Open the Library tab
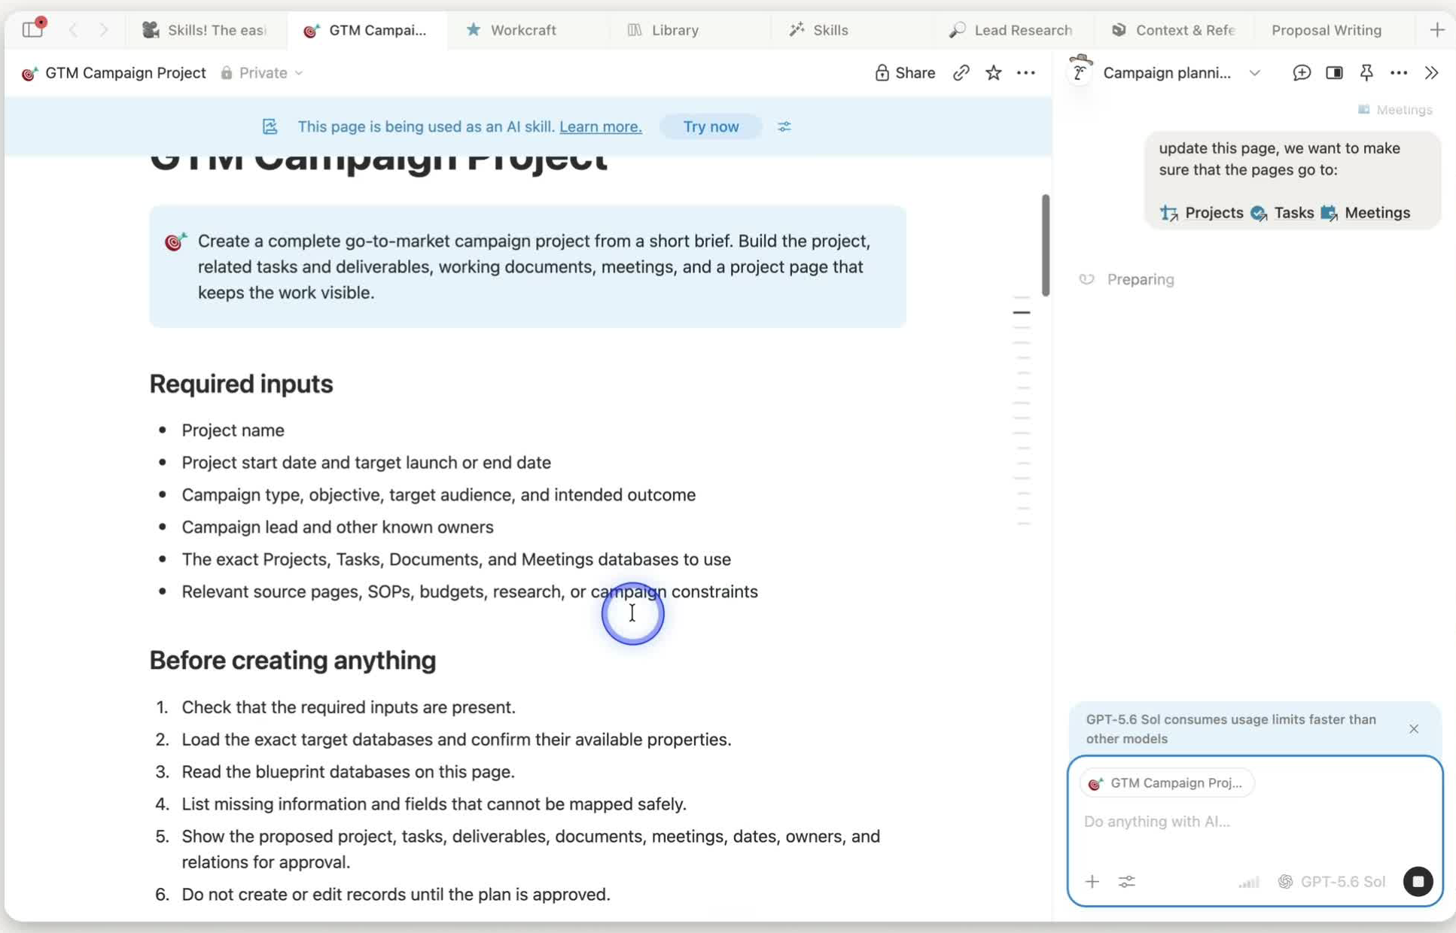1456x933 pixels. click(663, 30)
